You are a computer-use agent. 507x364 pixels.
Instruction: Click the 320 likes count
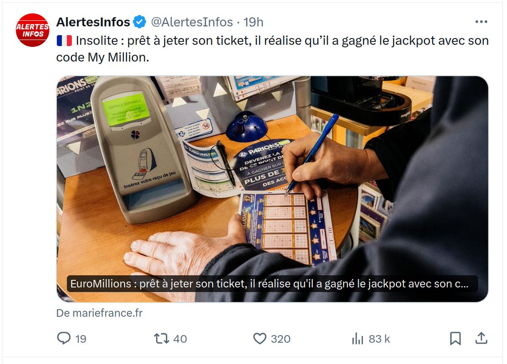click(x=281, y=339)
